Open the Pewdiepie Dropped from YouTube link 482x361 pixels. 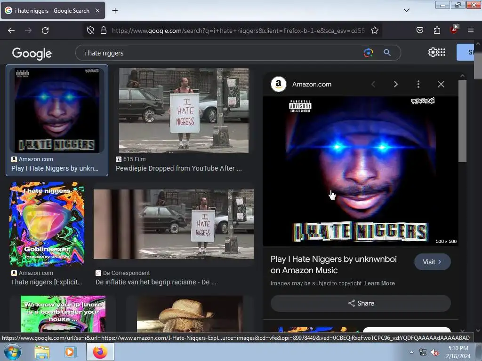(x=178, y=168)
